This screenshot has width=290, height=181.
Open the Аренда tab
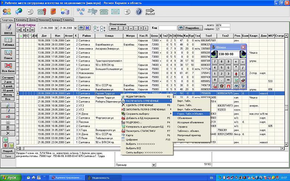56,20
